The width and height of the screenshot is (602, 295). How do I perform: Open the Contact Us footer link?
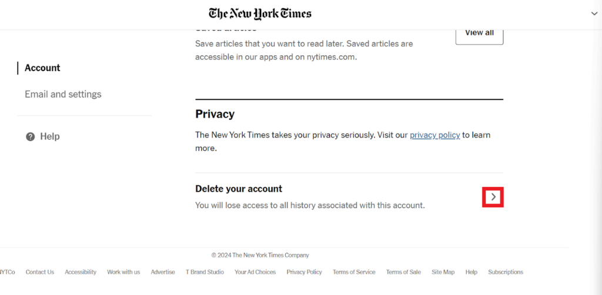click(x=40, y=272)
